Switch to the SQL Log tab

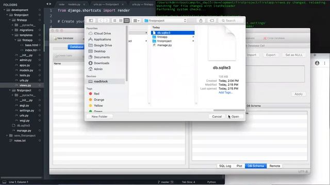pos(225,166)
